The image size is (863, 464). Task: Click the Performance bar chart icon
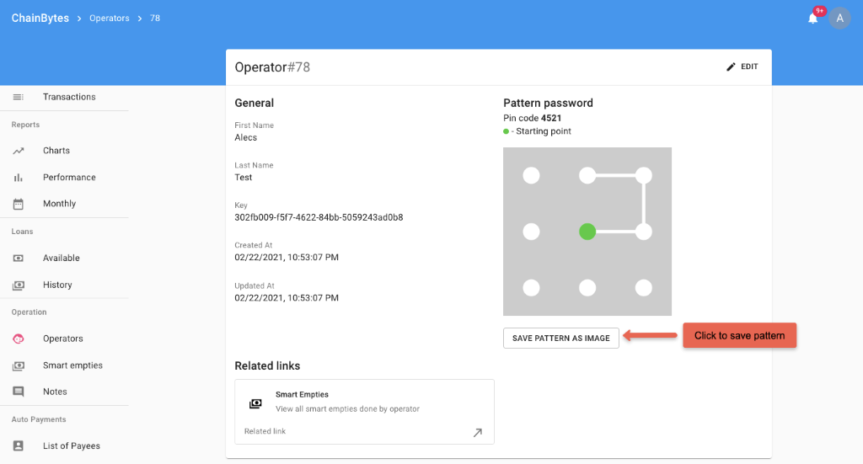19,178
